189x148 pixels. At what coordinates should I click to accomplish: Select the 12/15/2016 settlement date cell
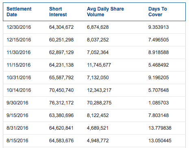pyautogui.click(x=19, y=40)
